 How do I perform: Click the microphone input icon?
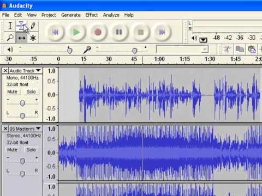(x=87, y=50)
